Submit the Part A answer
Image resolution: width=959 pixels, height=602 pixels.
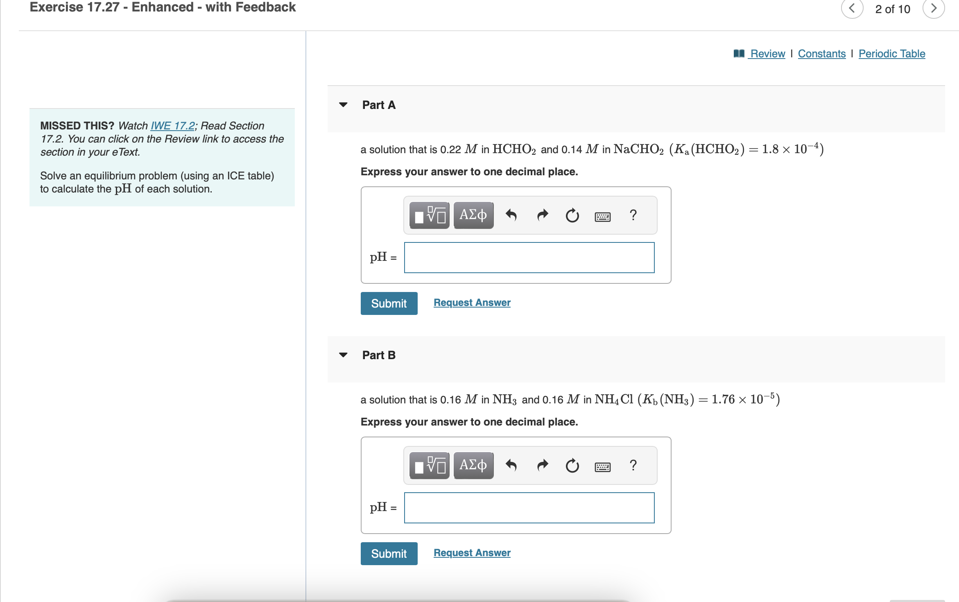click(389, 303)
